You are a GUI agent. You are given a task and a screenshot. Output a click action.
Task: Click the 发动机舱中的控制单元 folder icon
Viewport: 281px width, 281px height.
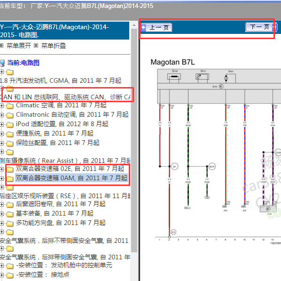[10, 266]
